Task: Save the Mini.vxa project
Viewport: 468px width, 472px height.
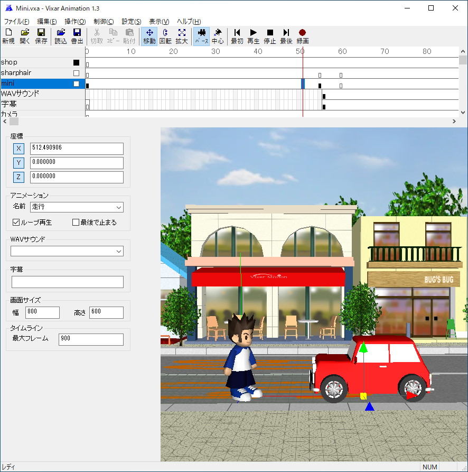Action: [x=42, y=36]
